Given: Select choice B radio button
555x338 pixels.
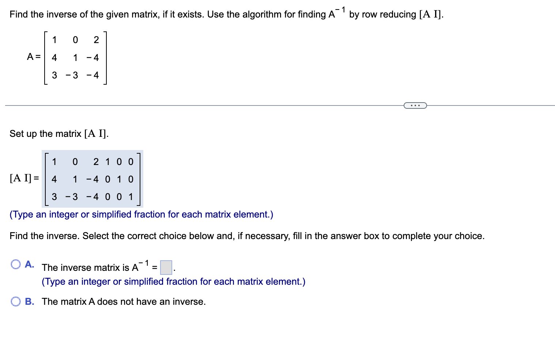Looking at the screenshot, I should [x=15, y=301].
